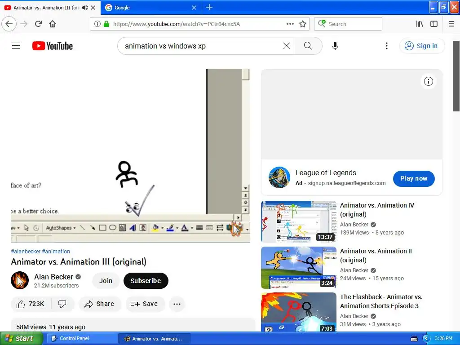Open the Windows start menu
Viewport: 460px width, 345px height.
click(22, 339)
